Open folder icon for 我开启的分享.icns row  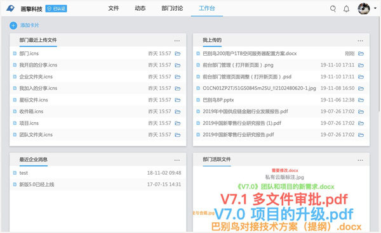178,65
